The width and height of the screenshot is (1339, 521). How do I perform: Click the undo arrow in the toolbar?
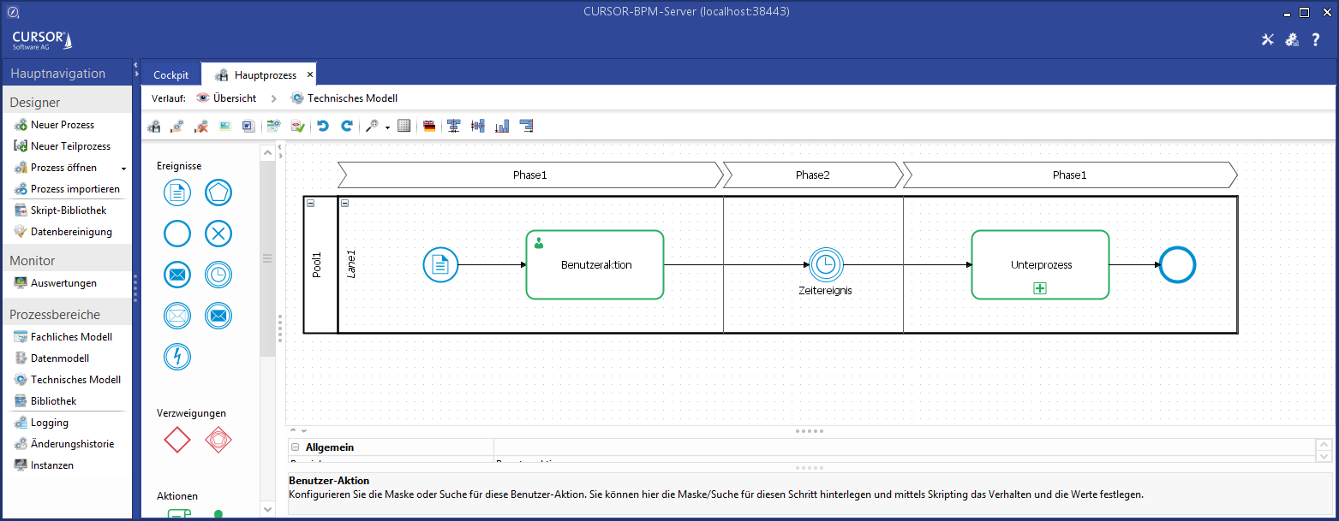click(323, 126)
